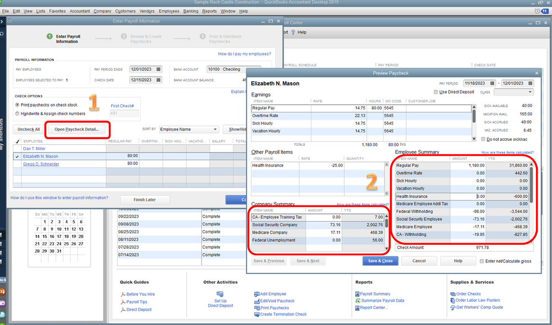
Task: Click Regular Pay rate cell 14.75
Action: tap(339, 108)
